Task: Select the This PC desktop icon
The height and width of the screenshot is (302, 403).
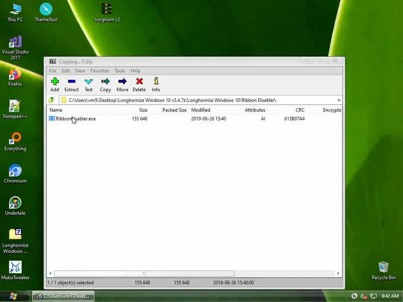Action: click(15, 13)
